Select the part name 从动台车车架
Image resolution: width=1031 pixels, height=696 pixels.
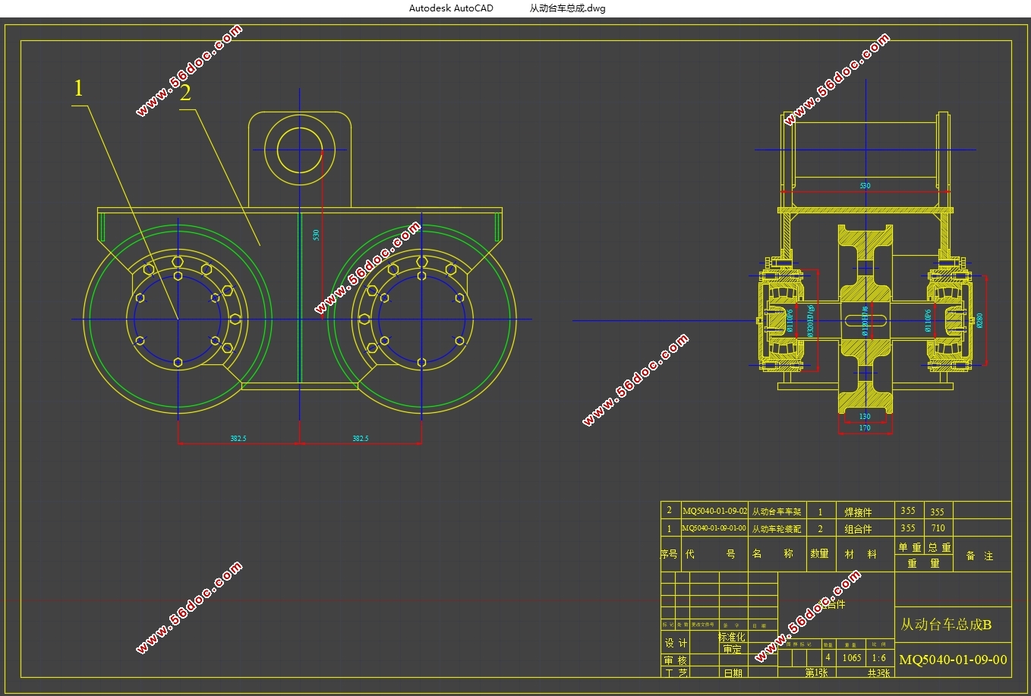[x=777, y=512]
